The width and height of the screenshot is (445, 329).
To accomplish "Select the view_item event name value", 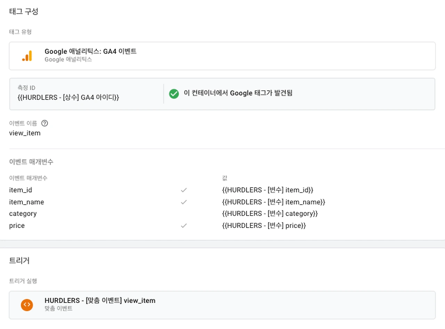I will (25, 133).
